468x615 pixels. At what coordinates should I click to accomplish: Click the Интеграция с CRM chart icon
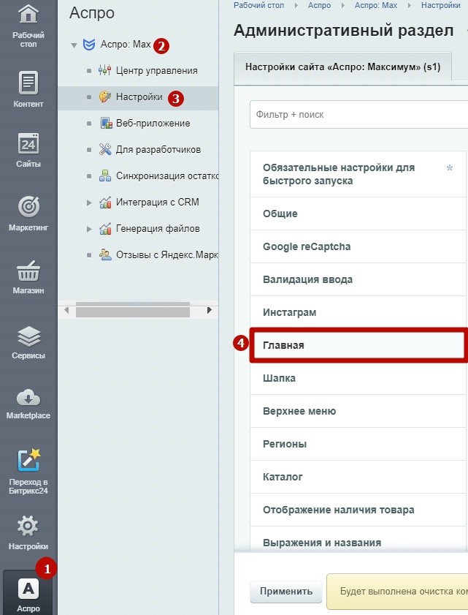(x=105, y=203)
